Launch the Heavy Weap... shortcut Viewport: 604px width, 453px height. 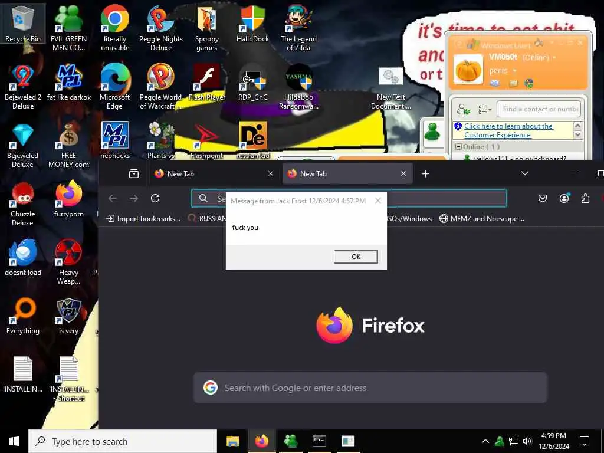68,262
